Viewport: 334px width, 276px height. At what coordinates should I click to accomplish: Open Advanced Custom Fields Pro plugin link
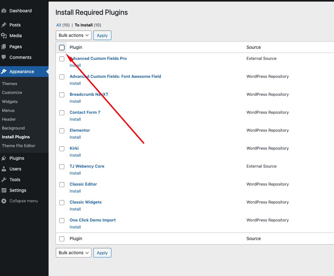click(98, 58)
